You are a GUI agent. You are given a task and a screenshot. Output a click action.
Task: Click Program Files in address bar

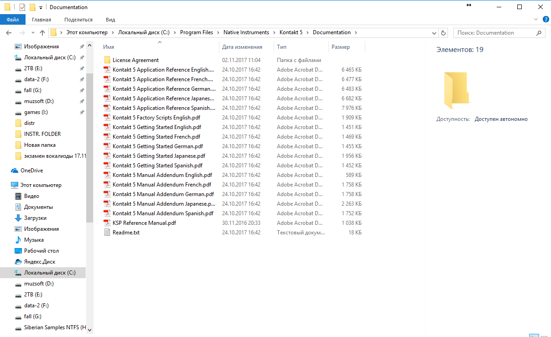[x=197, y=33]
